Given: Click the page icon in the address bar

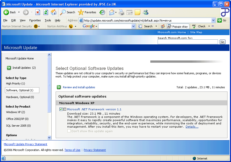Looking at the screenshot, I should [81, 20].
